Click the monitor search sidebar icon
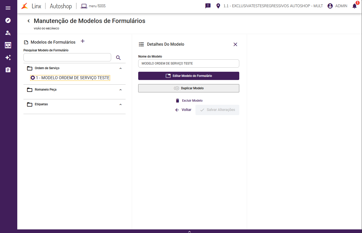The image size is (362, 233). coord(8,45)
